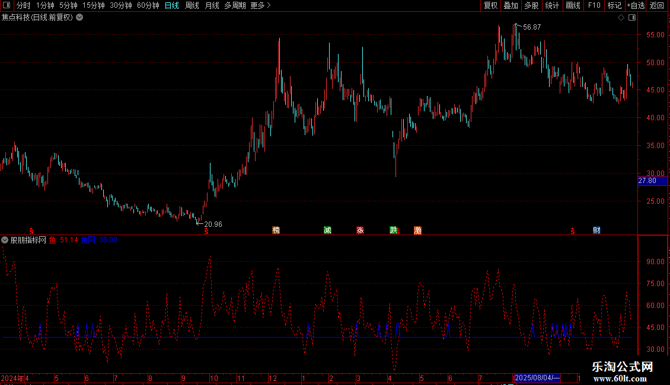670x385 pixels.
Task: Open the 多周期 multi-period view
Action: [x=235, y=5]
